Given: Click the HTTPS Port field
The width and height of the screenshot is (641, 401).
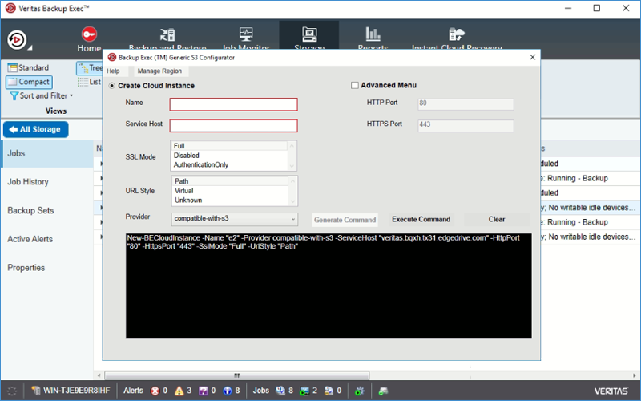Looking at the screenshot, I should [x=466, y=125].
